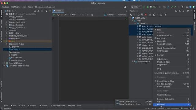
Task: Refresh the database tree from the toolbar
Action: tap(139, 15)
